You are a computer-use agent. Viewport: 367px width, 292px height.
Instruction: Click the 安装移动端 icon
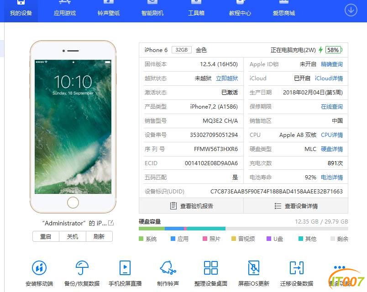(x=39, y=267)
